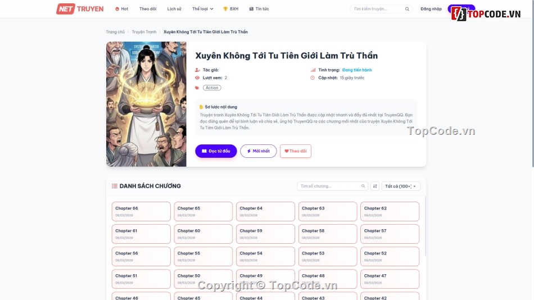Screen dimensions: 534x300
Task: Open Chapter 49
Action: 265,279
